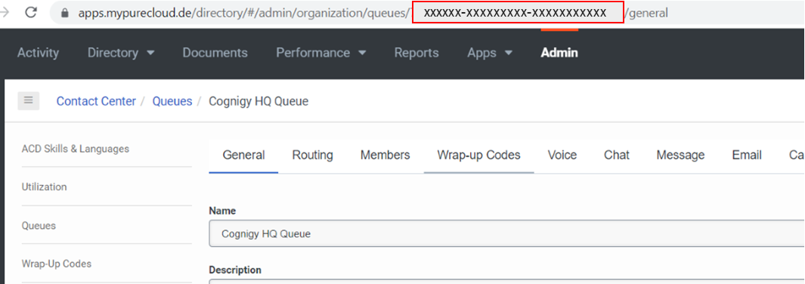Select the General tab
The image size is (805, 284).
244,155
